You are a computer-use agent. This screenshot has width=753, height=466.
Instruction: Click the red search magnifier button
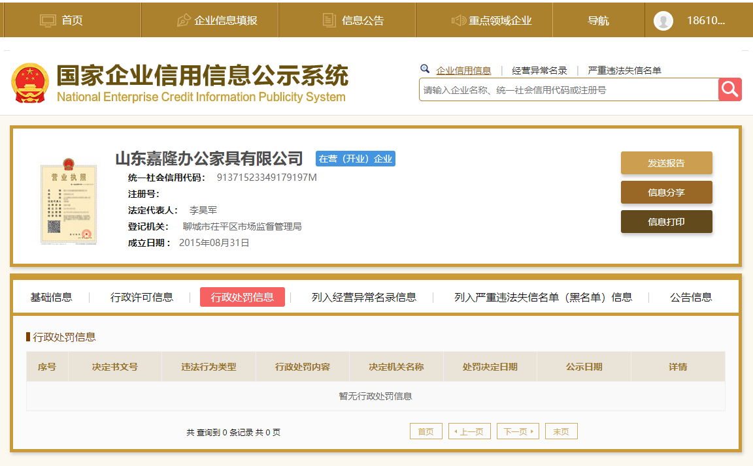point(730,89)
